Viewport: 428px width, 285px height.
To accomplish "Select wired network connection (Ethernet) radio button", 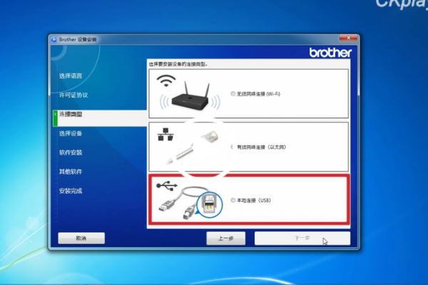I will [x=233, y=147].
